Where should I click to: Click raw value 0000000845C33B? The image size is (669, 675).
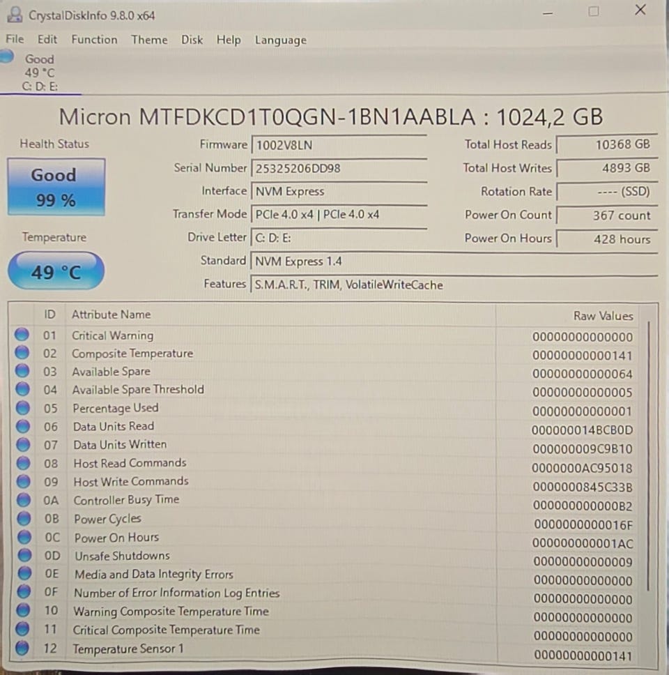pyautogui.click(x=583, y=487)
